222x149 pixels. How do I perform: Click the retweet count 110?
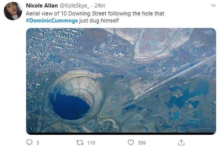click(91, 142)
